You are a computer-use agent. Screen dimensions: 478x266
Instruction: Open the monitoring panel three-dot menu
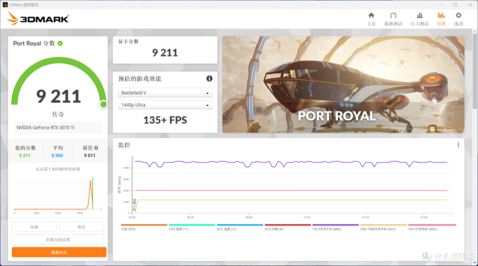tap(458, 145)
